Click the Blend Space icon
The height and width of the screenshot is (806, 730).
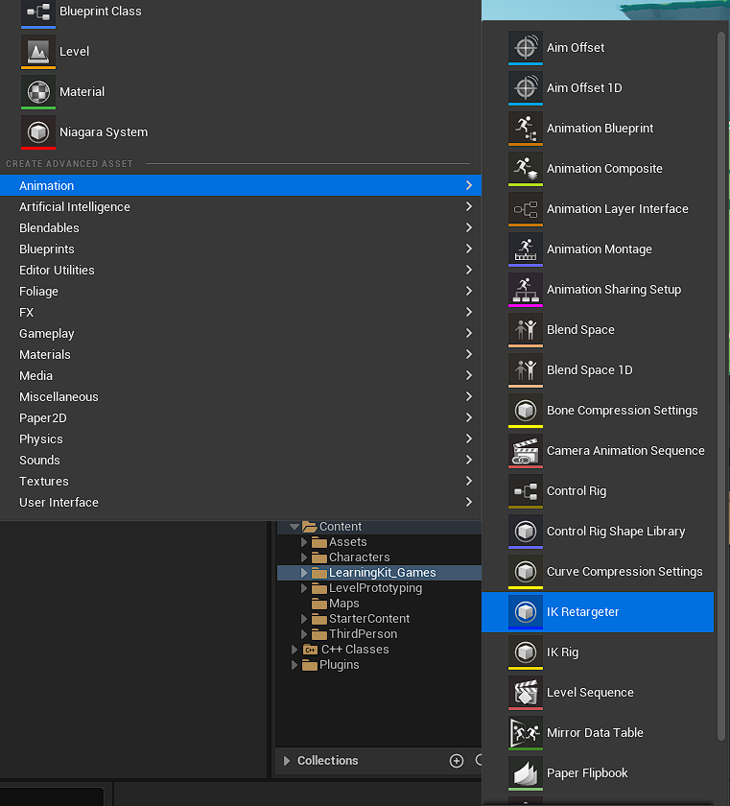point(525,330)
